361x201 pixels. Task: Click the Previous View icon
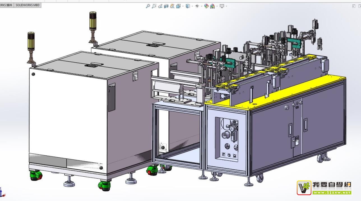160,6
